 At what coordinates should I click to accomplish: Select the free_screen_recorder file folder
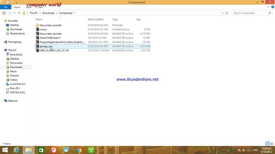pos(51,25)
